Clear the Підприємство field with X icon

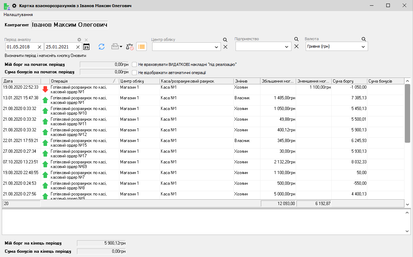point(296,46)
